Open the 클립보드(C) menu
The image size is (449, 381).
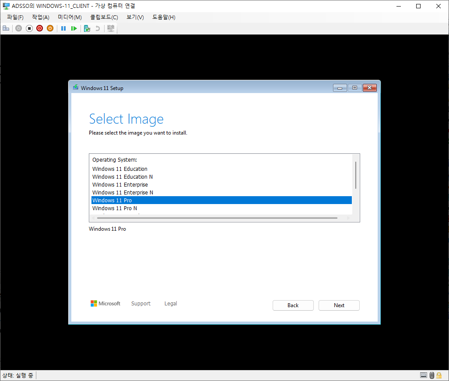[104, 17]
